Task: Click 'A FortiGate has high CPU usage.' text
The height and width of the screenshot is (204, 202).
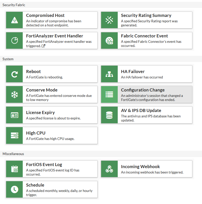Action: (x=50, y=139)
